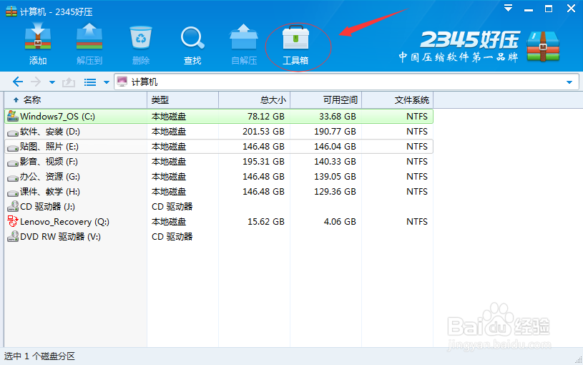This screenshot has width=583, height=365.
Task: Expand the view mode dropdown arrow
Action: click(107, 82)
